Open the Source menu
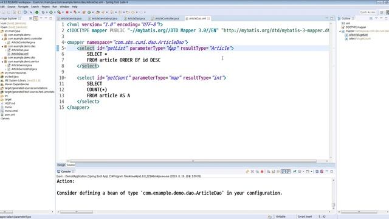The height and width of the screenshot is (219, 389). click(11, 7)
